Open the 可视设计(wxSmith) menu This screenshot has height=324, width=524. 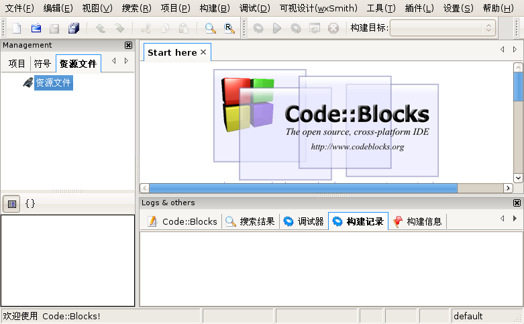(319, 8)
